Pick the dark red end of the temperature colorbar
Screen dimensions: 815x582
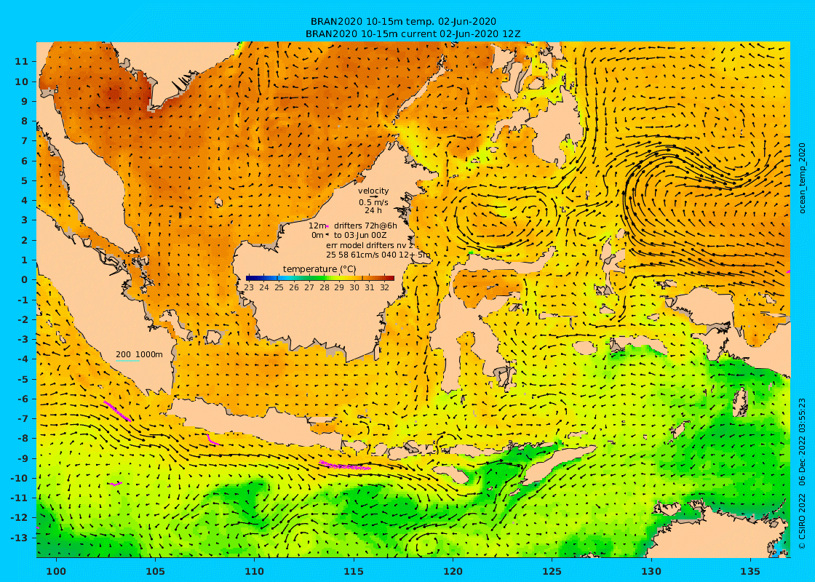[390, 278]
